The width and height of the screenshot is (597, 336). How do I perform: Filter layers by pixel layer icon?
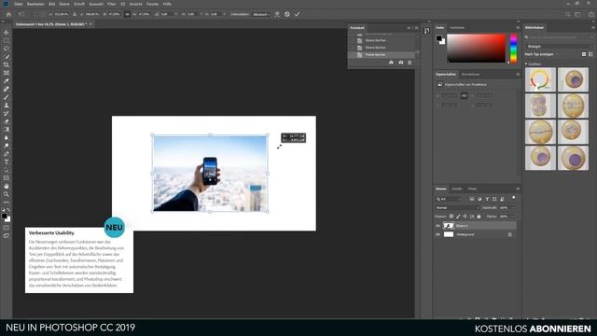click(x=472, y=199)
